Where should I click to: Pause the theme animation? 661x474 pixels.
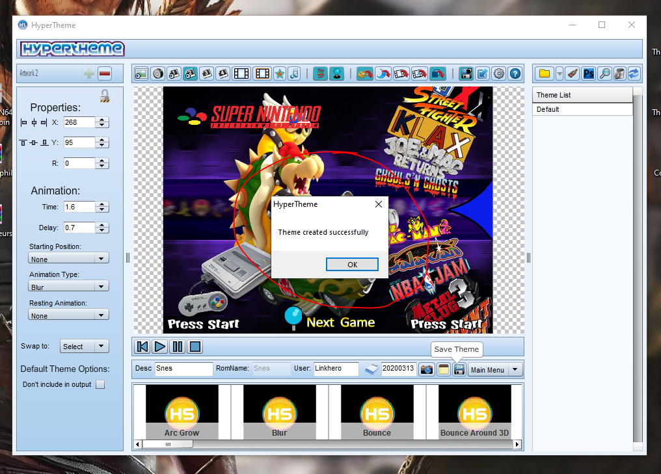[x=178, y=347]
